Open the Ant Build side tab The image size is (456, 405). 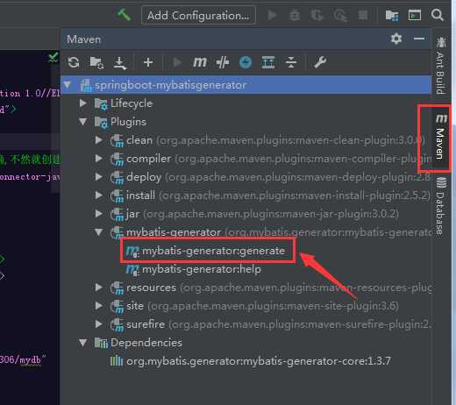click(440, 66)
